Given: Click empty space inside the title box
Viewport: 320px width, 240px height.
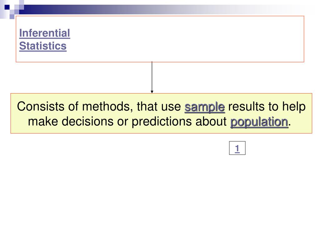Looking at the screenshot, I should tap(184, 39).
